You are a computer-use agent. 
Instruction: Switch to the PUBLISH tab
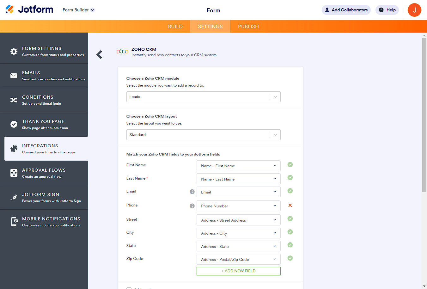(248, 27)
